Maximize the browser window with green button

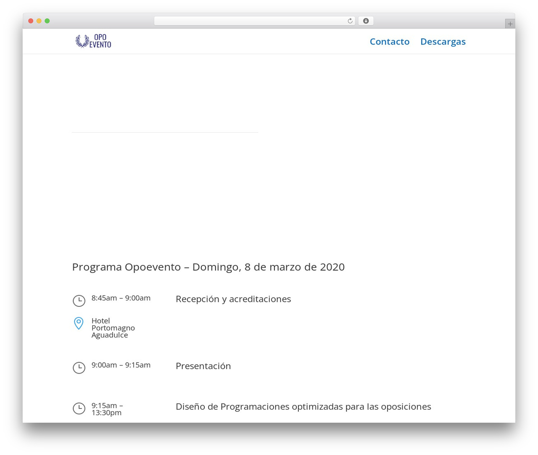click(x=47, y=21)
